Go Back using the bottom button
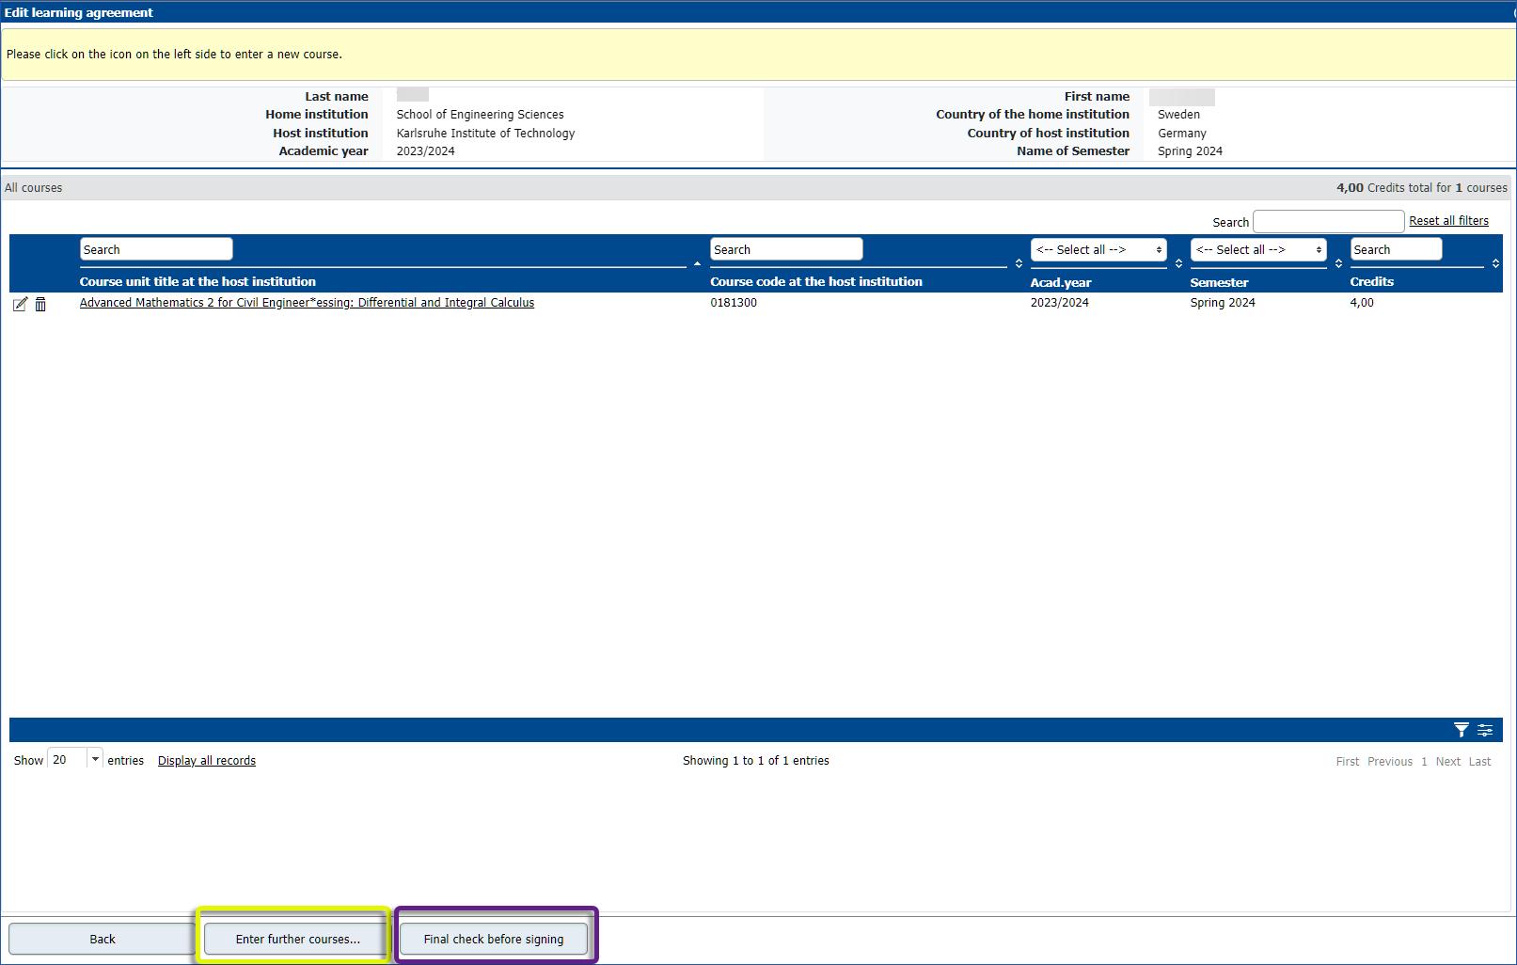Viewport: 1517px width, 965px height. [103, 939]
